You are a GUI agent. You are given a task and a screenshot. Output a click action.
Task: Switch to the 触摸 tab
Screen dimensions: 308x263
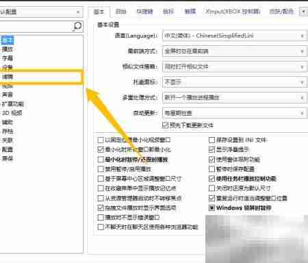pyautogui.click(x=190, y=12)
